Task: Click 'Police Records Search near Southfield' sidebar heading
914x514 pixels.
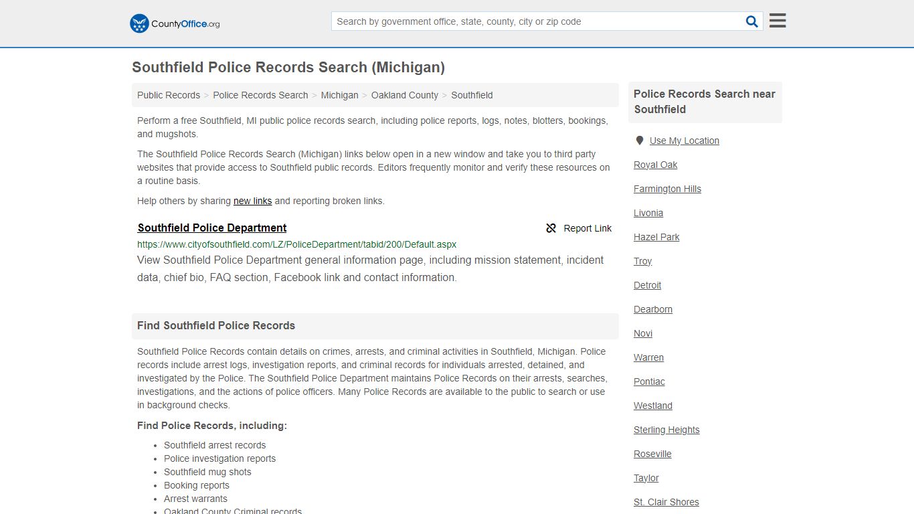Action: click(x=705, y=102)
